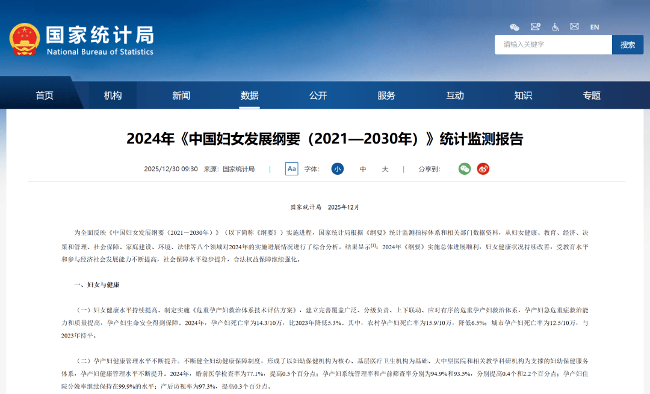Screen dimensions: 650x394
Task: Open the WeChat contact icon in header
Action: point(513,27)
